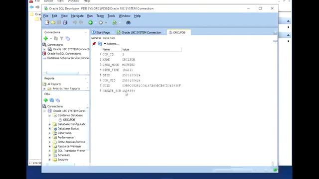Switch to the Start Page tab
The image size is (319, 179).
[101, 32]
